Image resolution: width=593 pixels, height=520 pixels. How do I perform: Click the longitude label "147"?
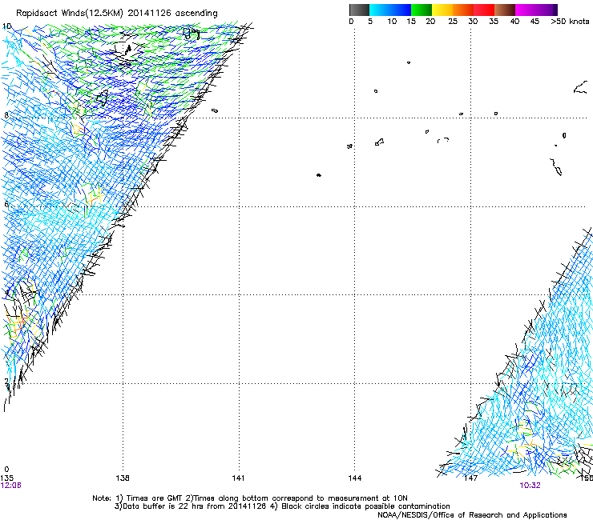[471, 478]
